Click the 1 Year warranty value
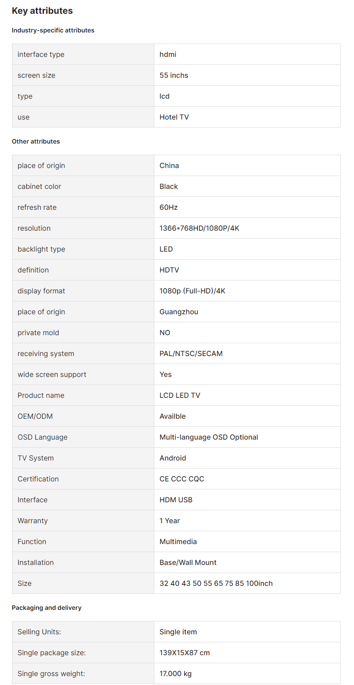 [x=170, y=521]
